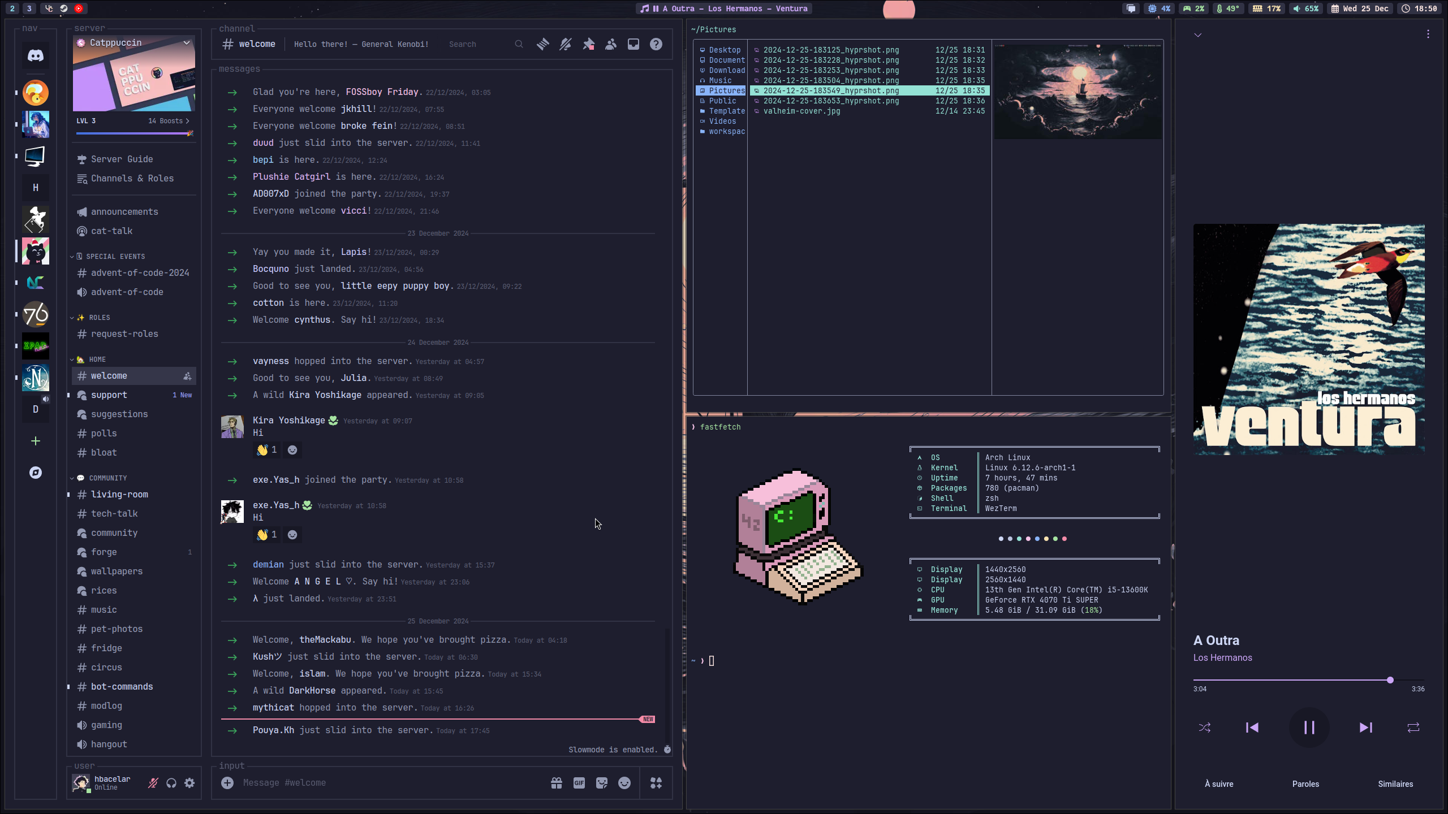Open User Settings gear icon
Screen dimensions: 1448x814
click(x=189, y=783)
